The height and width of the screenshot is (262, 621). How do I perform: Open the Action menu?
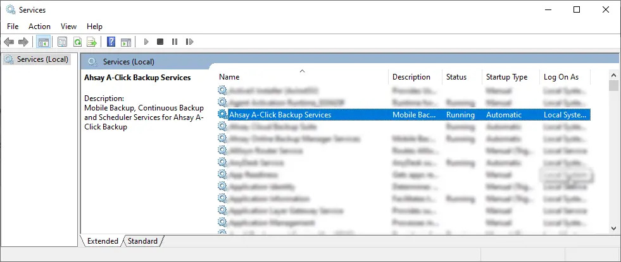39,27
